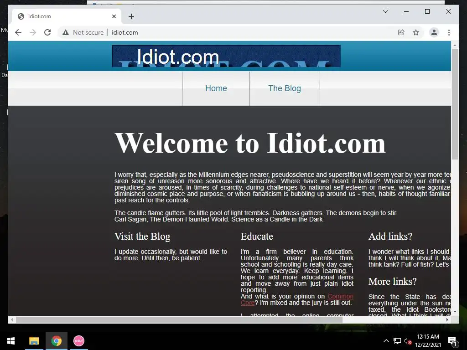Open the notification center icon
This screenshot has width=467, height=350.
452,341
